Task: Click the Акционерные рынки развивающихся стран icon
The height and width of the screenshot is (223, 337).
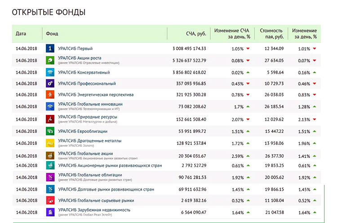Action: (x=50, y=165)
